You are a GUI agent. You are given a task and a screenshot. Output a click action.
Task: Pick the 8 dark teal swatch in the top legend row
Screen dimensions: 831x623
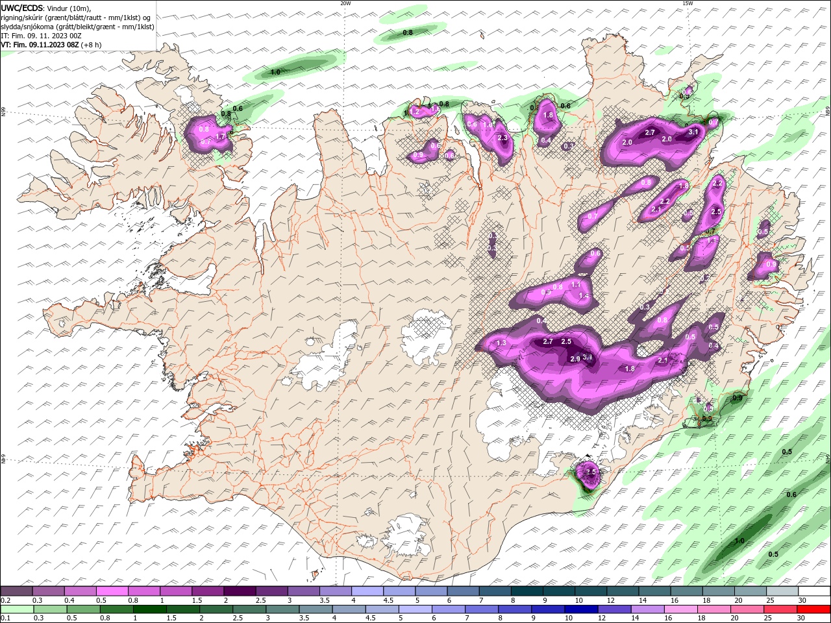[x=527, y=591]
